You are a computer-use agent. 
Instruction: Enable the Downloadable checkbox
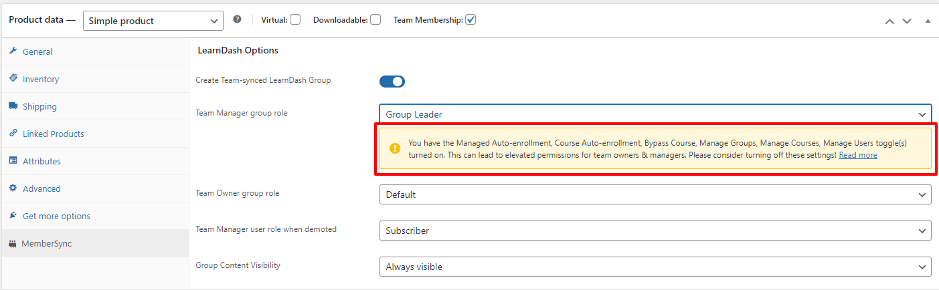click(x=375, y=20)
